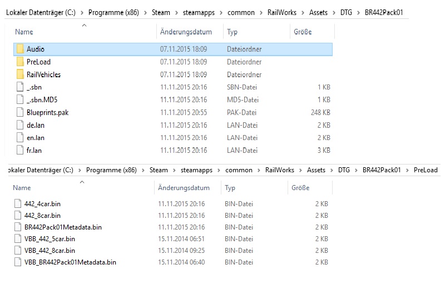Sort top list by Änderungsdatum column
445x284 pixels.
(x=186, y=32)
